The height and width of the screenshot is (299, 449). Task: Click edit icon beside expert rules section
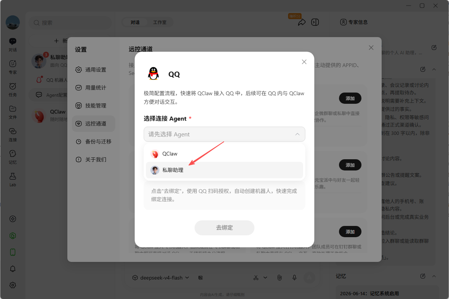coord(423,69)
